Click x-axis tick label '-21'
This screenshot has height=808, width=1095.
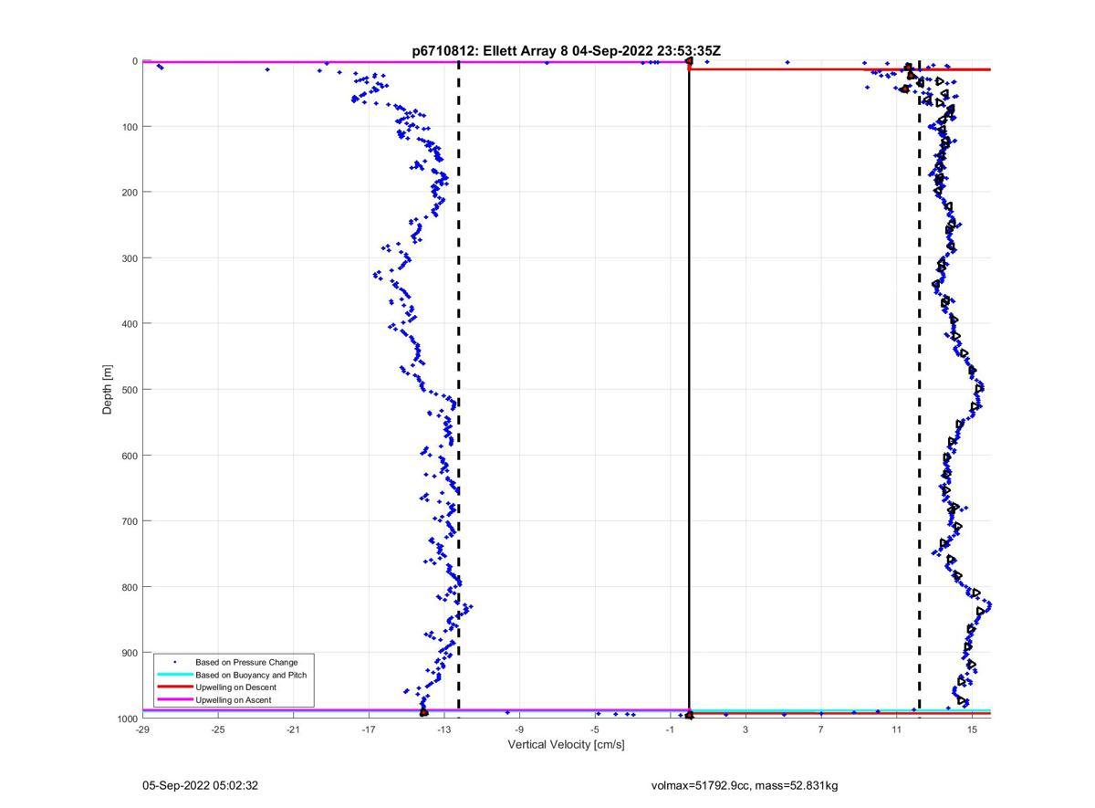[293, 729]
